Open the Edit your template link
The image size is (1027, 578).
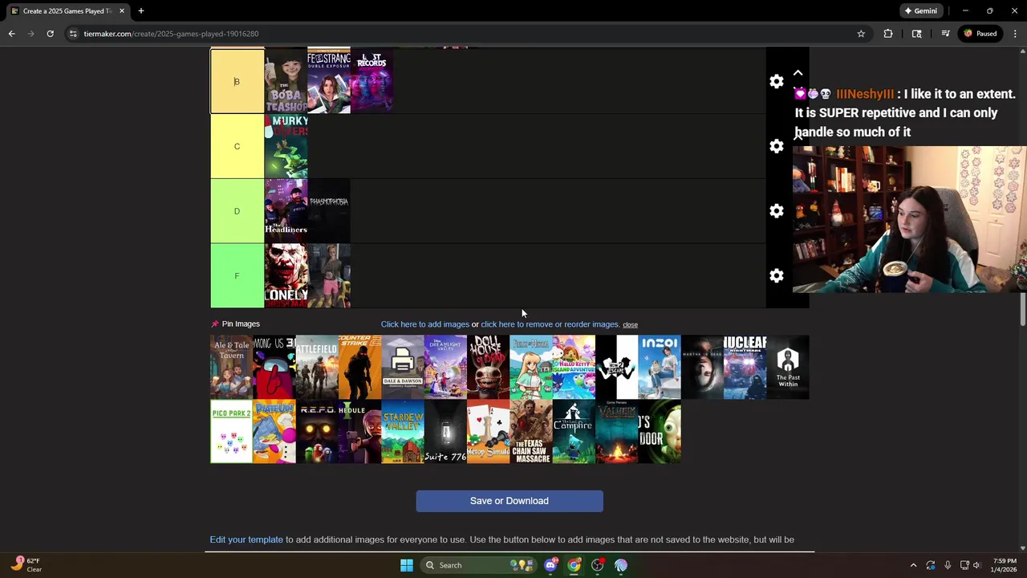pos(246,539)
